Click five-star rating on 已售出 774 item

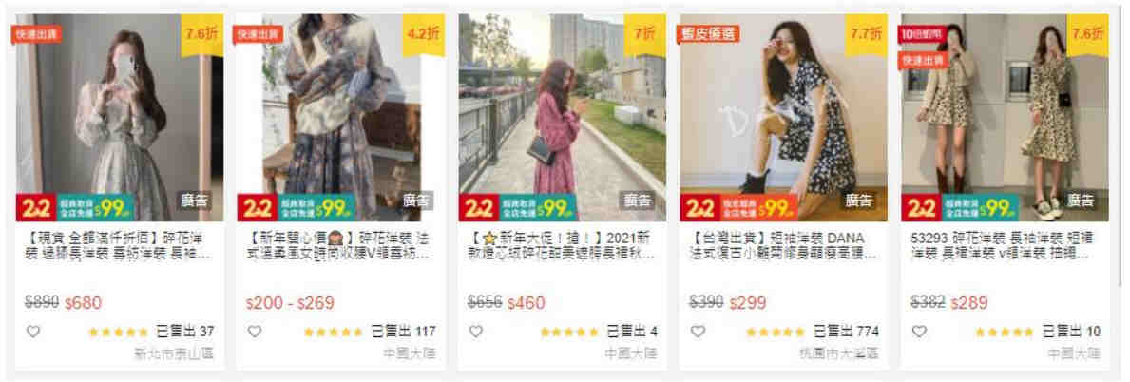pos(775,333)
